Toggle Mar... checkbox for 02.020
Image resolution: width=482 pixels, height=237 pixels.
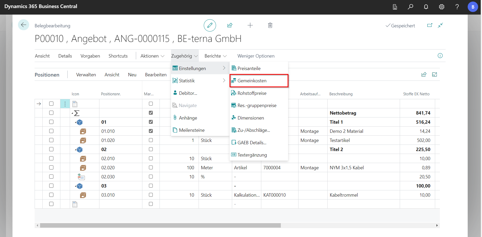coord(151,167)
